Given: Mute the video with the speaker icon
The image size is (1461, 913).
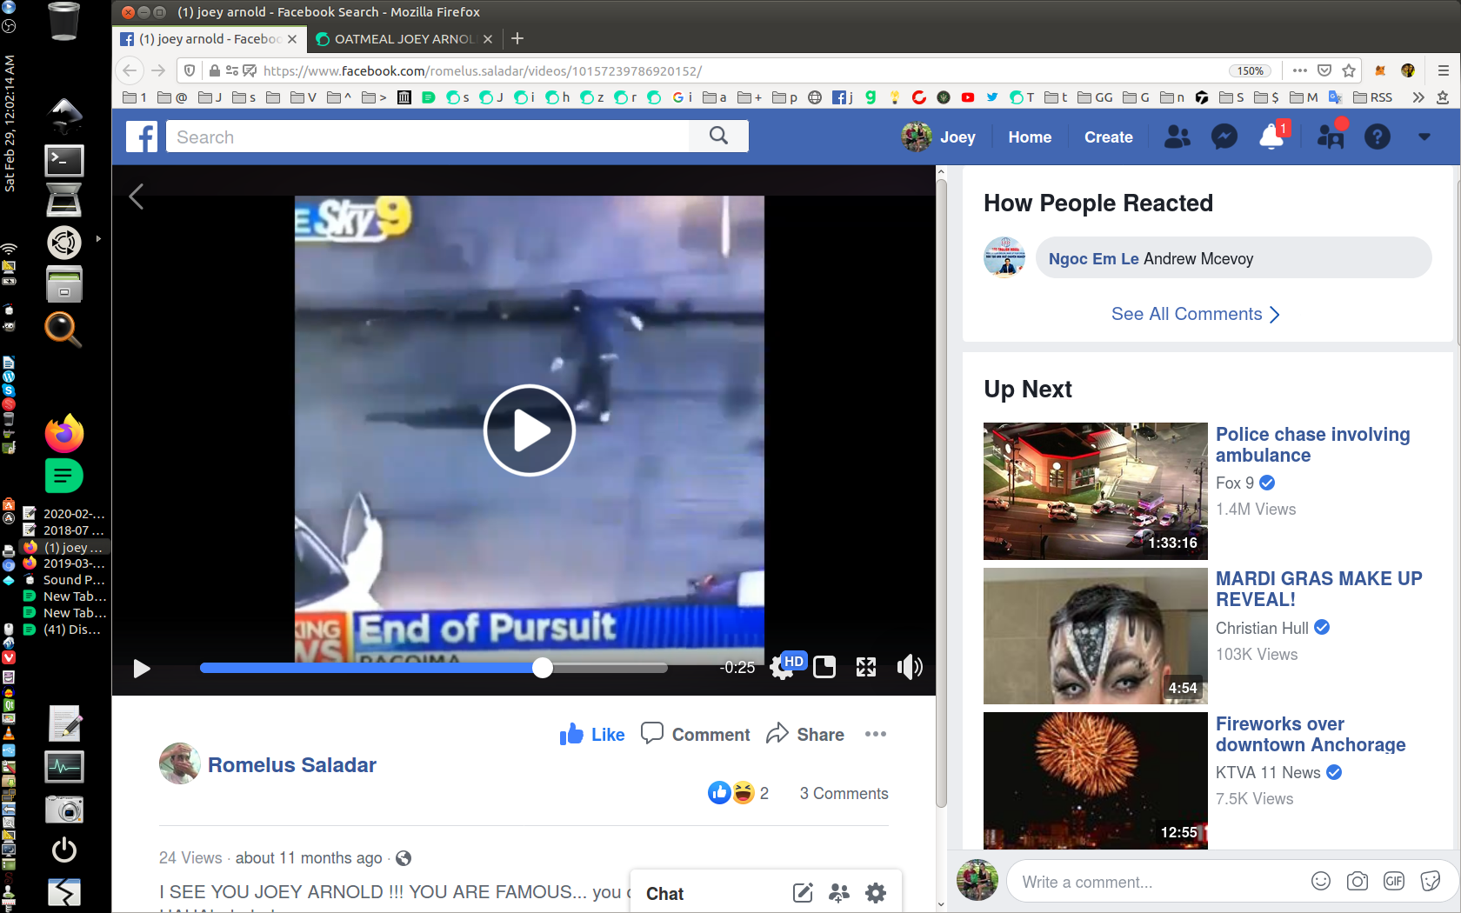Looking at the screenshot, I should coord(909,667).
